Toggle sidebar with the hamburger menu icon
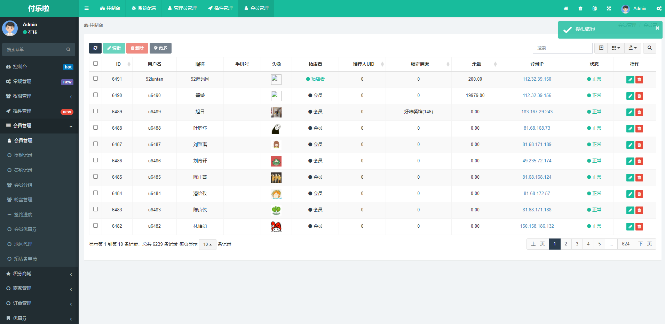Image resolution: width=665 pixels, height=324 pixels. click(86, 8)
